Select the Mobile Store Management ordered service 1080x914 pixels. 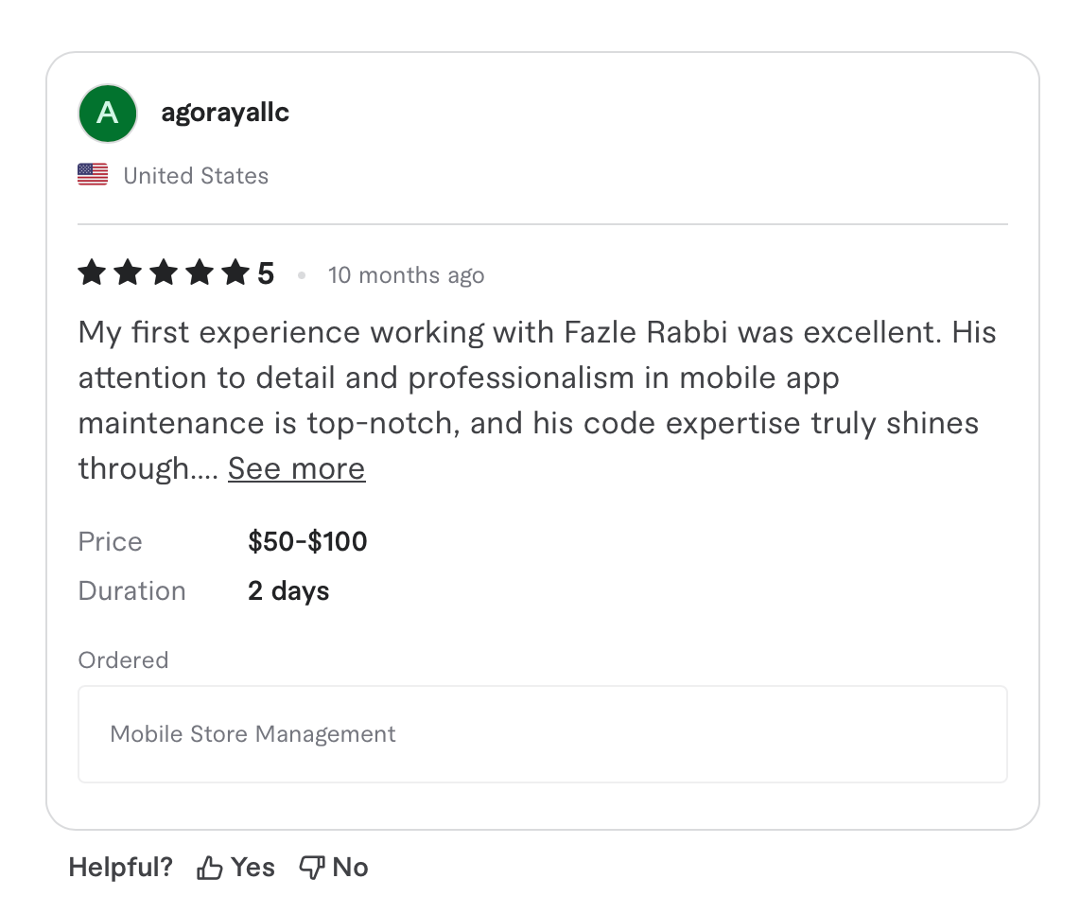point(253,733)
